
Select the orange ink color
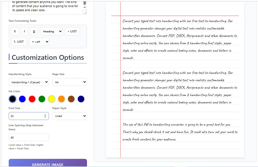tap(61, 99)
